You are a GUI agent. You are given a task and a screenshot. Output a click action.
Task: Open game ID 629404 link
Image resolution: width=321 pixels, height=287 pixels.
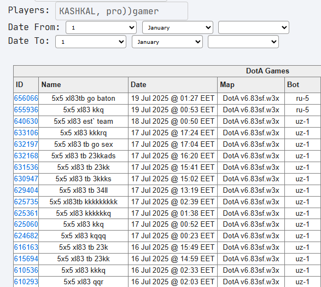(26, 190)
